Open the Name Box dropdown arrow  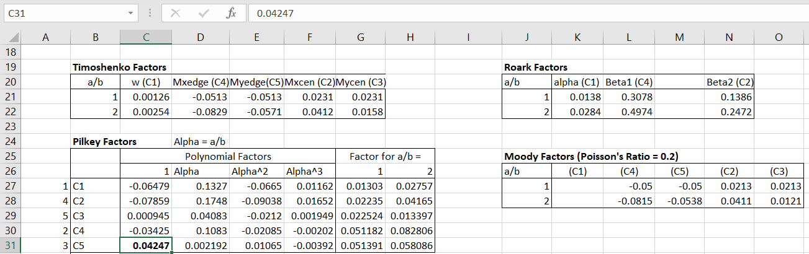[x=130, y=13]
